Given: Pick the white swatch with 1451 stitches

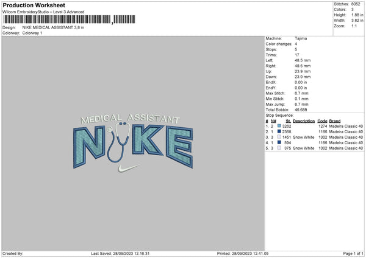Looking at the screenshot, I should pos(279,136).
